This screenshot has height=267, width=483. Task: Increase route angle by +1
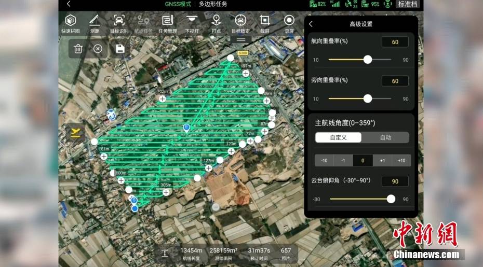382,160
